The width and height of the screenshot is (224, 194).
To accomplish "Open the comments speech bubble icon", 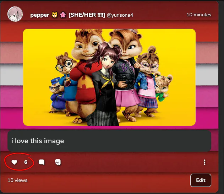I will coord(42,162).
